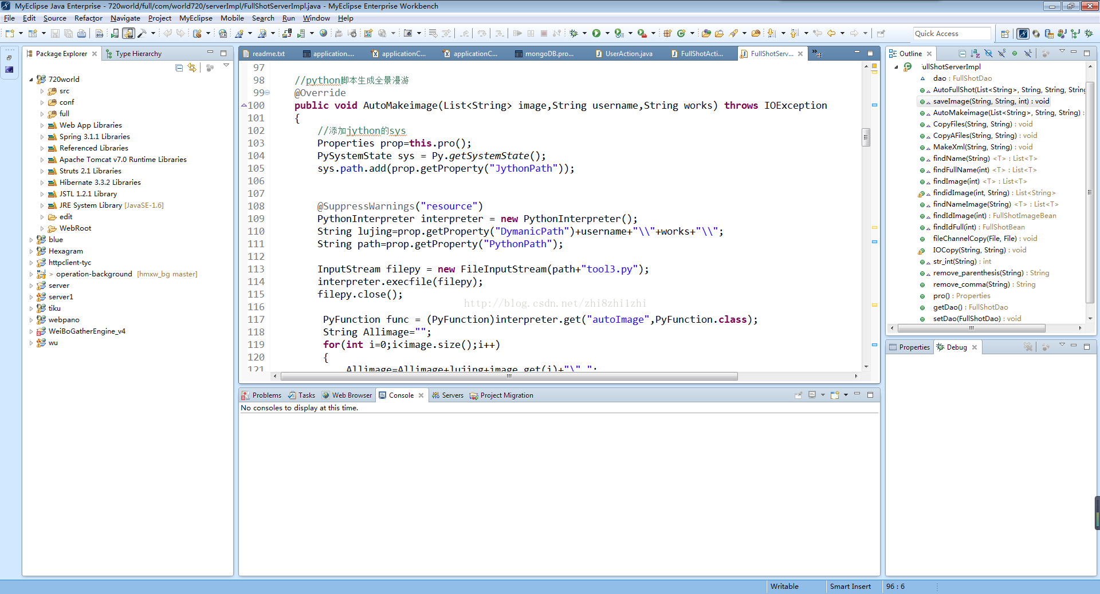Click the Run green play button

tap(596, 33)
